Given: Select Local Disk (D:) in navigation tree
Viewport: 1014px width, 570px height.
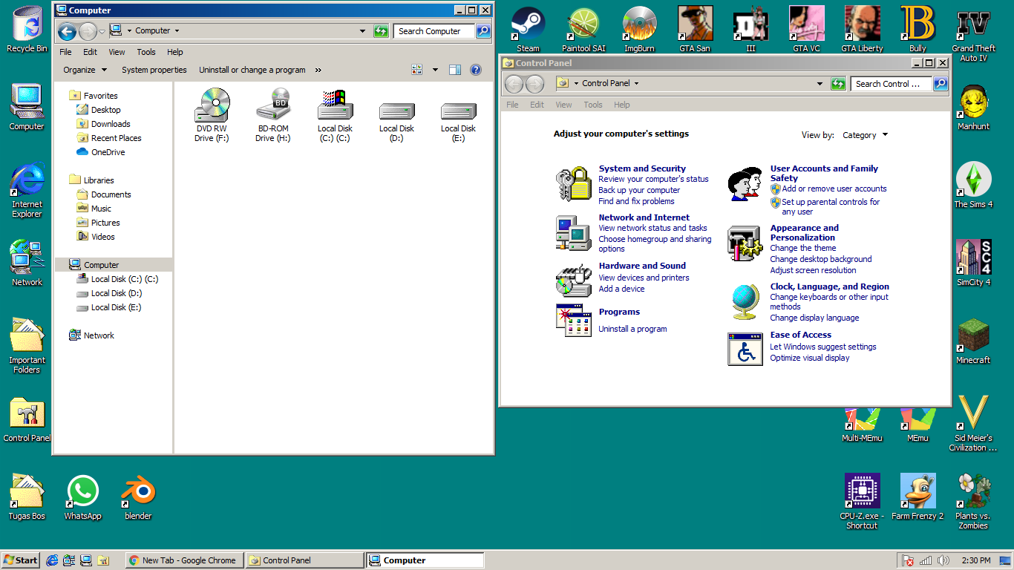Looking at the screenshot, I should [116, 293].
